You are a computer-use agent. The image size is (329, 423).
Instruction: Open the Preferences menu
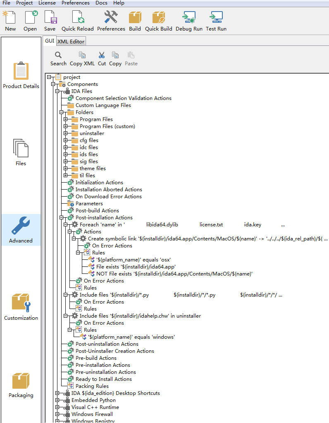pyautogui.click(x=76, y=3)
